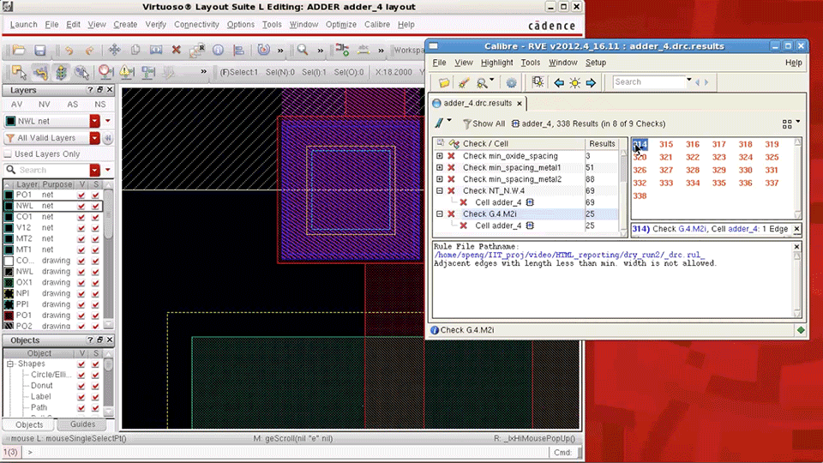823x463 pixels.
Task: Open the database folder icon in Calibre RVE
Action: click(444, 82)
